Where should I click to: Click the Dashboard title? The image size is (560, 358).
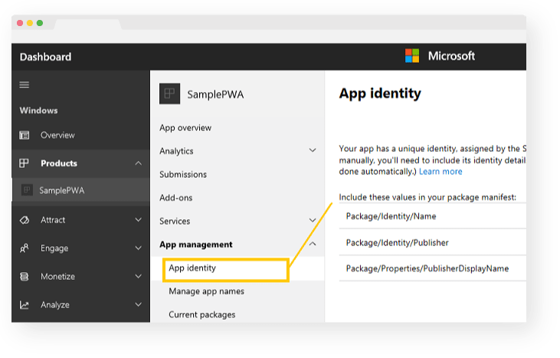pos(45,57)
